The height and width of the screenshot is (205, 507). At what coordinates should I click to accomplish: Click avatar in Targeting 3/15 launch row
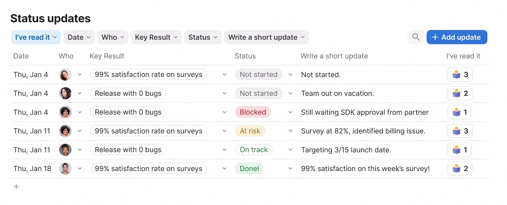[x=65, y=150]
